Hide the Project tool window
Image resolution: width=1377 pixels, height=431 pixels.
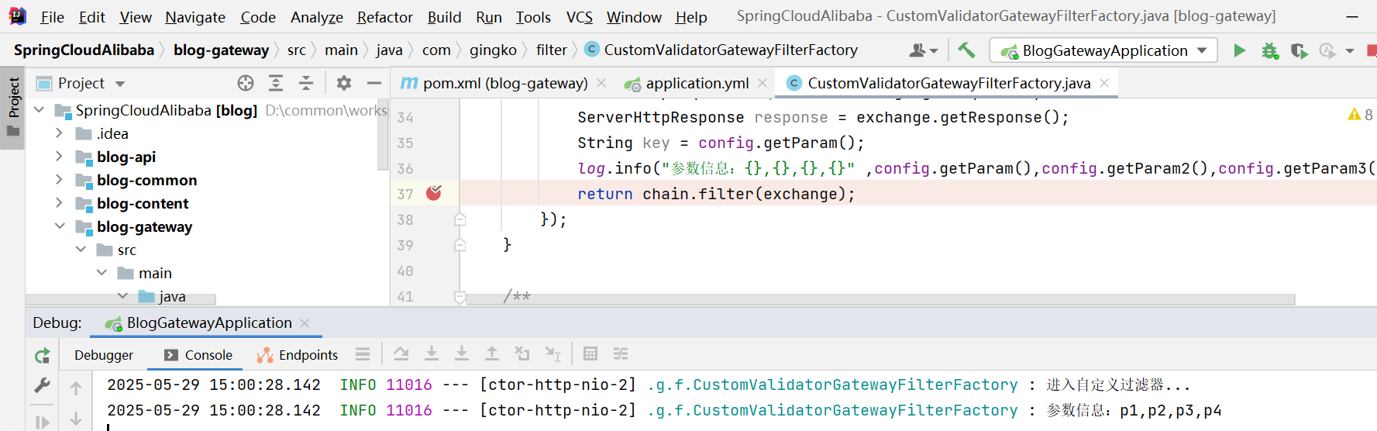tap(374, 83)
